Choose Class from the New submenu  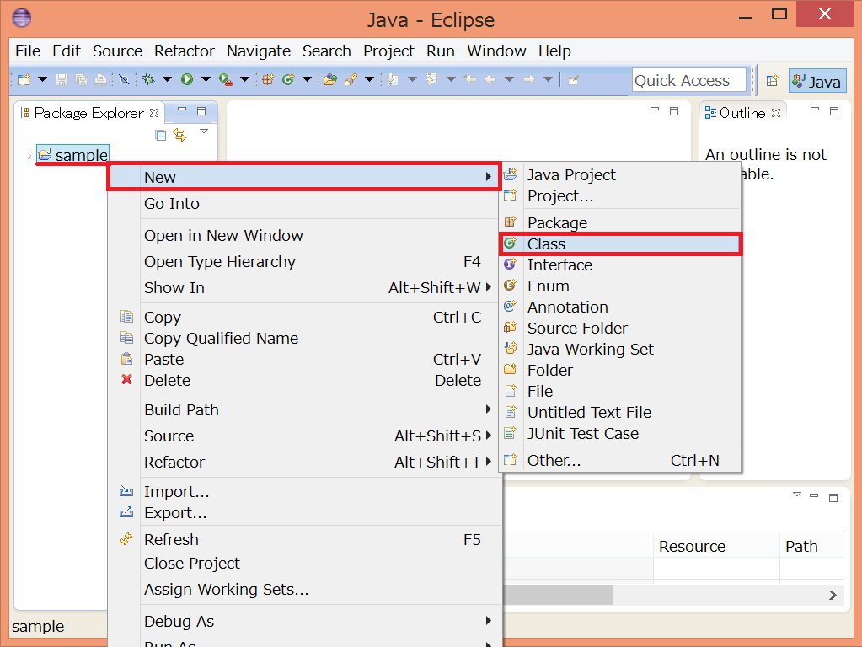click(x=621, y=243)
